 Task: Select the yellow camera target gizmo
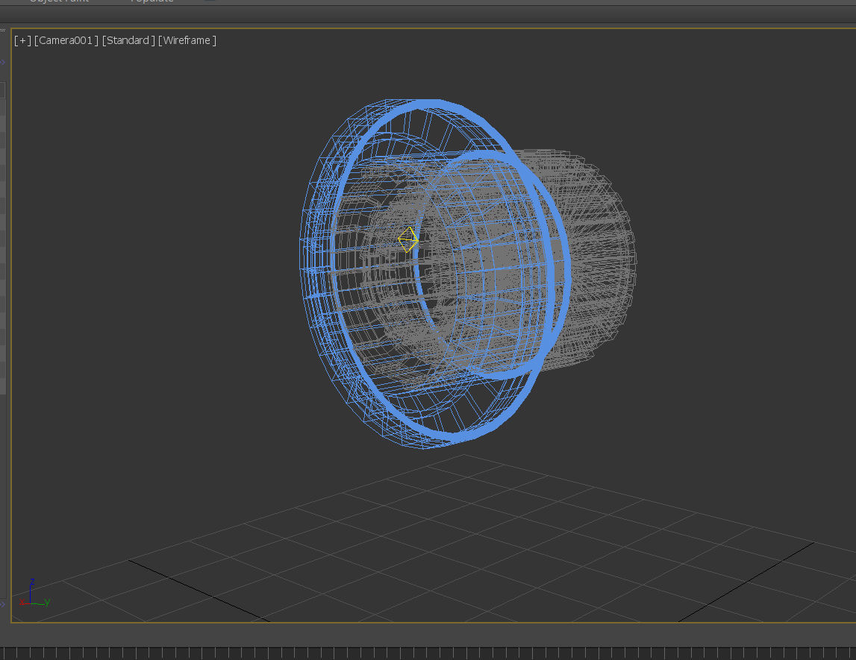tap(408, 239)
